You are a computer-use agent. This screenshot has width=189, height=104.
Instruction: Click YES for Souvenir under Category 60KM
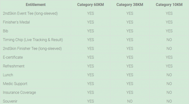click(90, 101)
